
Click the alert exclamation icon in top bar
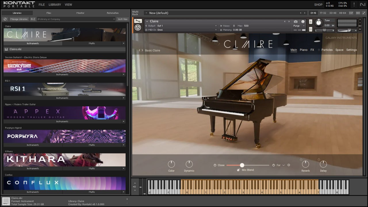pos(354,4)
